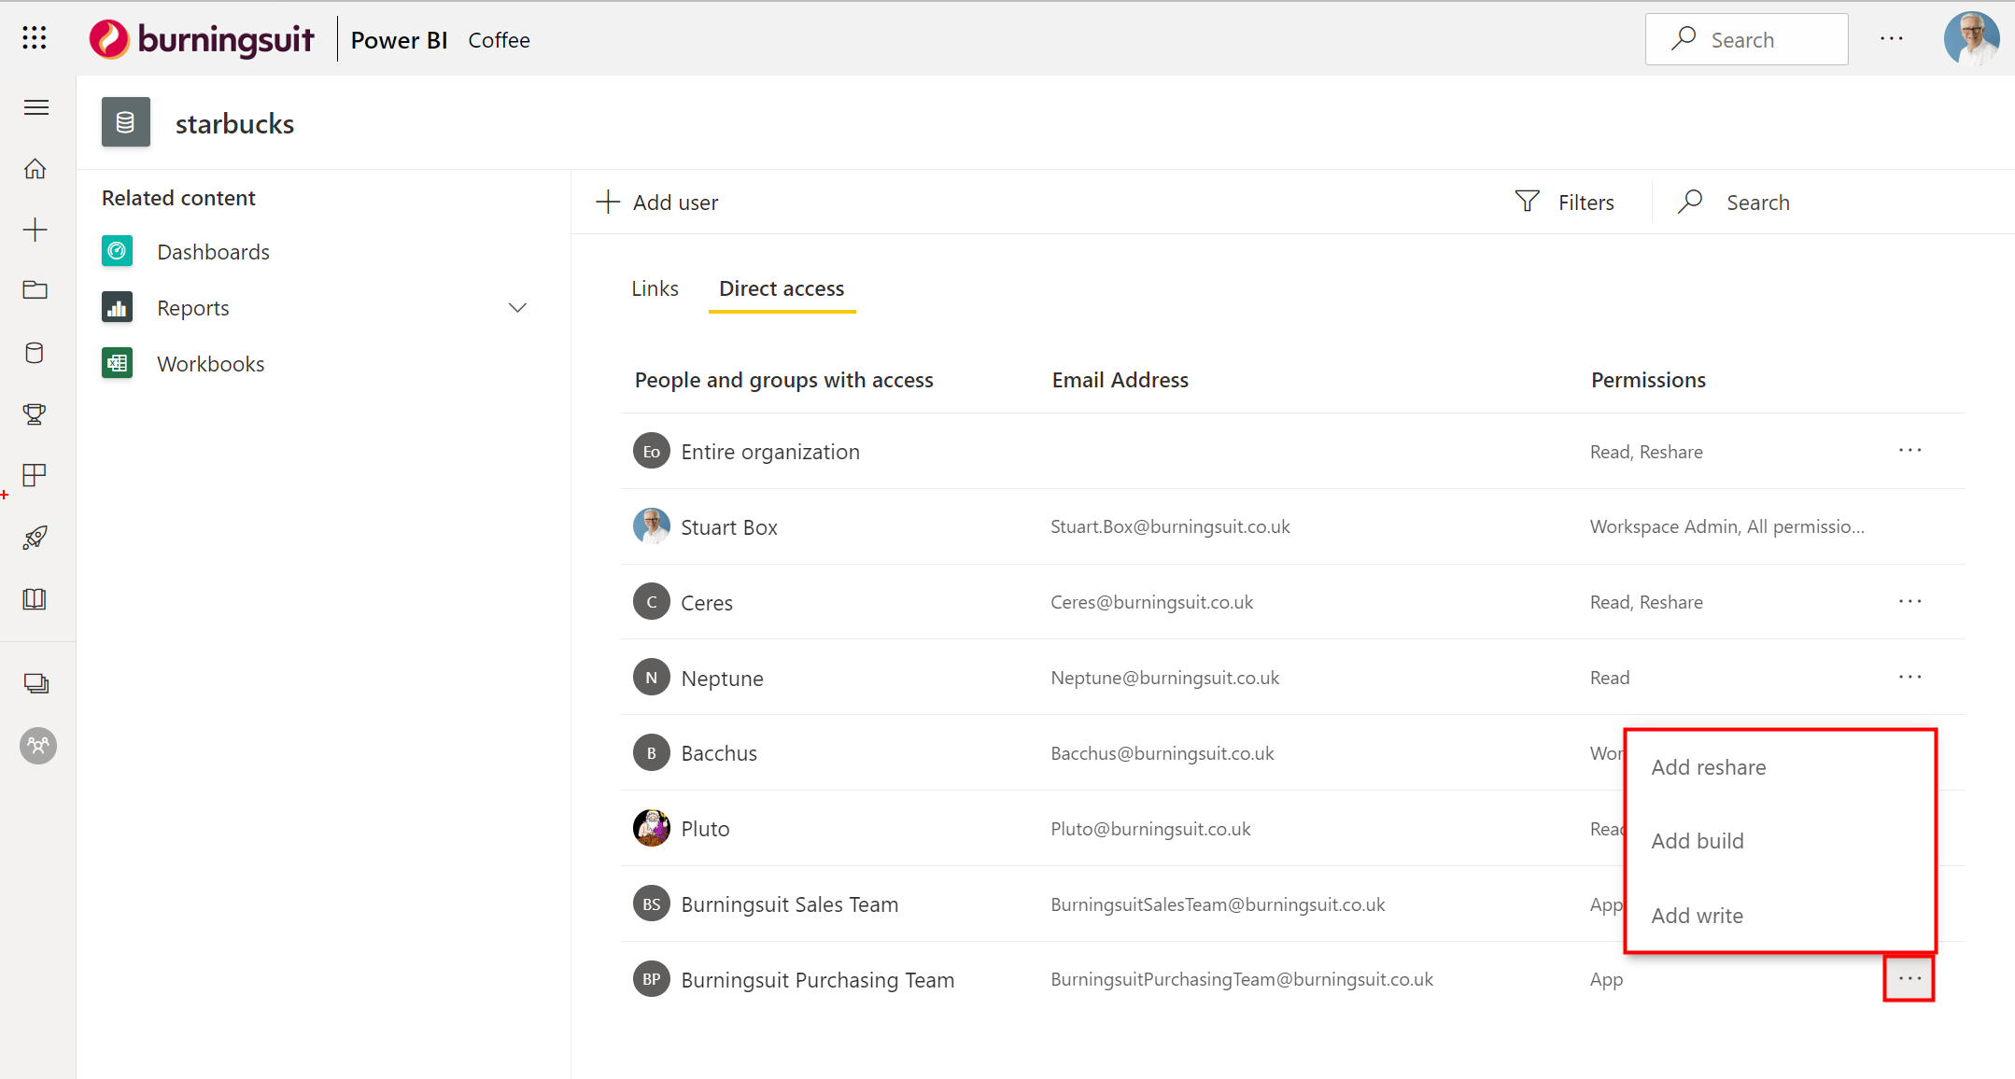
Task: Open more options for Entire organization
Action: [1909, 451]
